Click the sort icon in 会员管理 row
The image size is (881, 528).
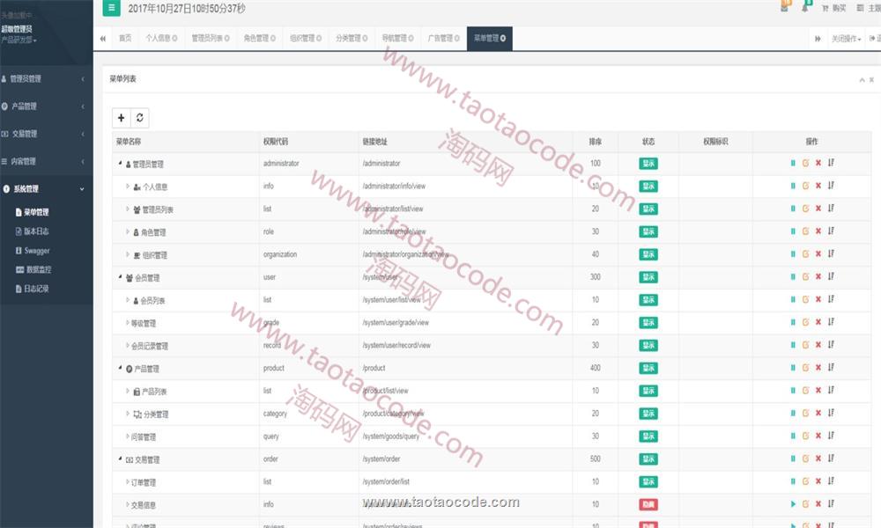831,277
